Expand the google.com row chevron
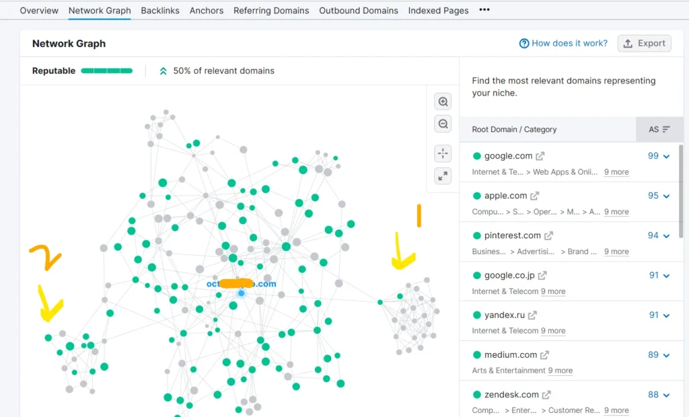 point(667,157)
